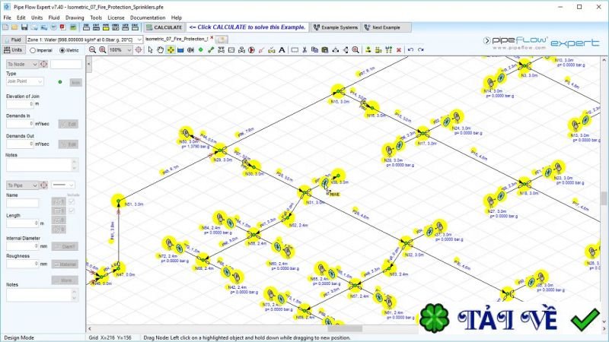Click the Units button
Image resolution: width=609 pixels, height=342 pixels.
coord(13,49)
